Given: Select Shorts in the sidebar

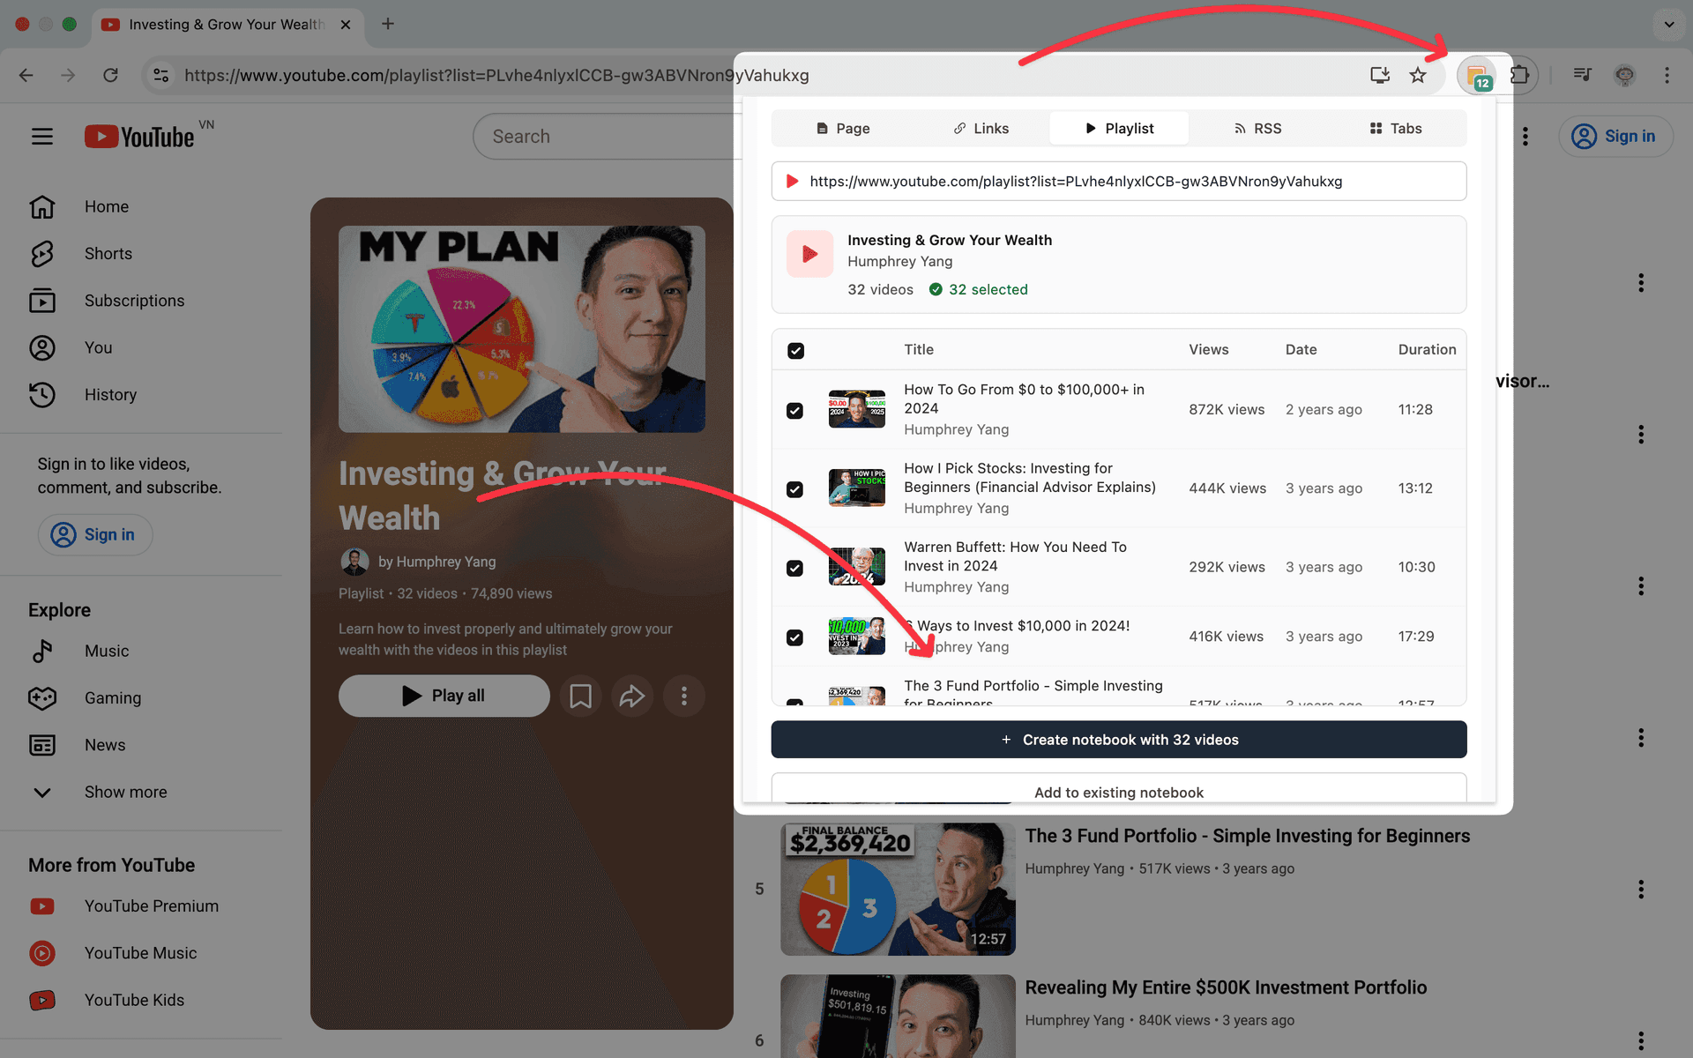Looking at the screenshot, I should pos(108,253).
